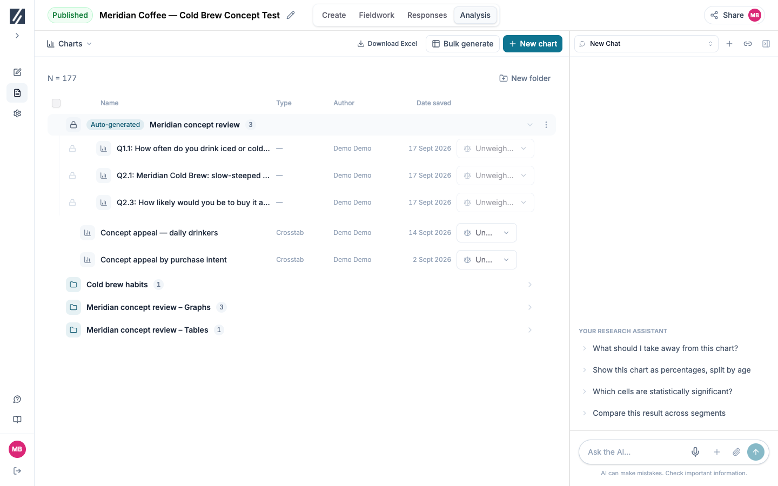Select 'Show this chart as percentages, split by age'
The width and height of the screenshot is (778, 486).
[x=672, y=370]
